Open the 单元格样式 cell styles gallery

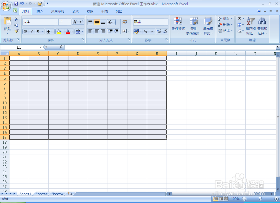pos(208,26)
